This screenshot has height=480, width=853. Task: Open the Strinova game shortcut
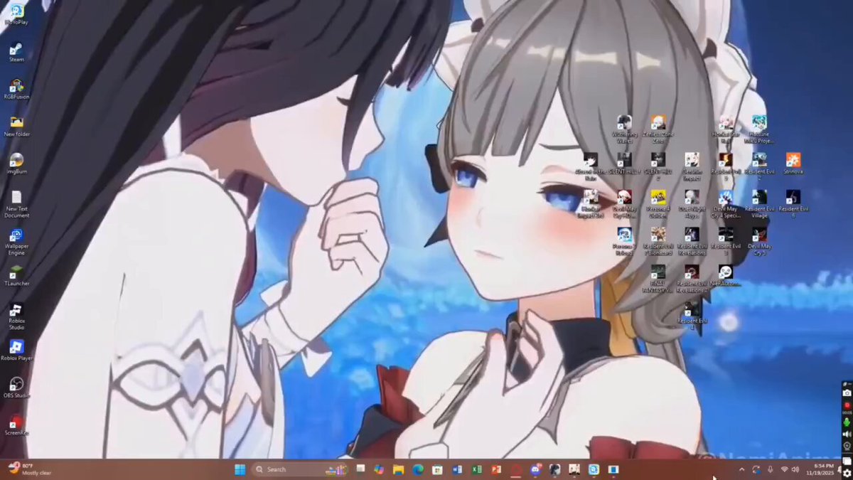coord(793,160)
